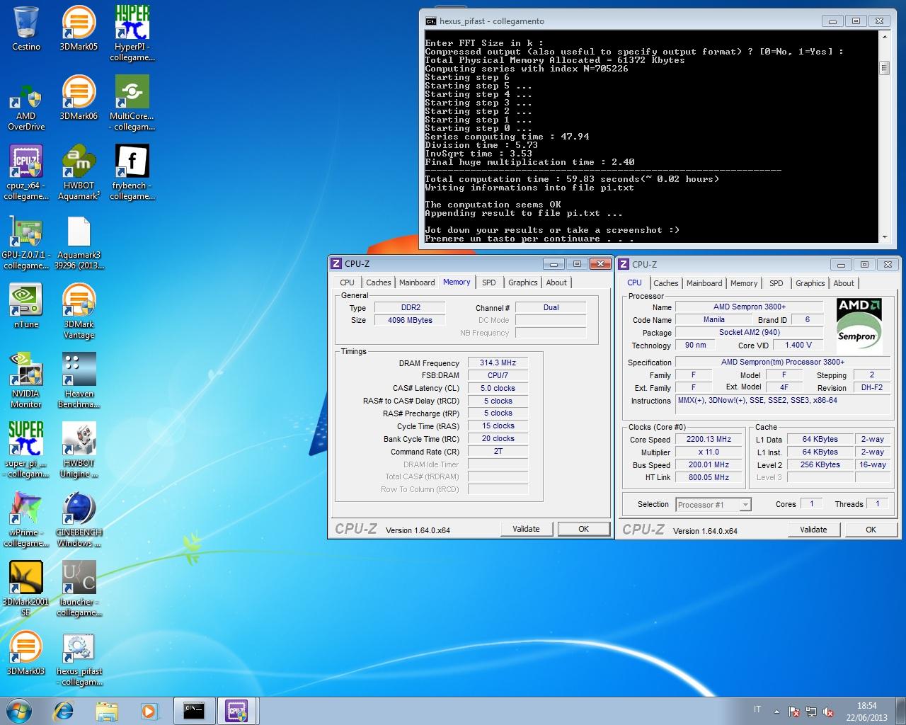
Task: Select the wPrime shortcut icon
Action: 26,519
